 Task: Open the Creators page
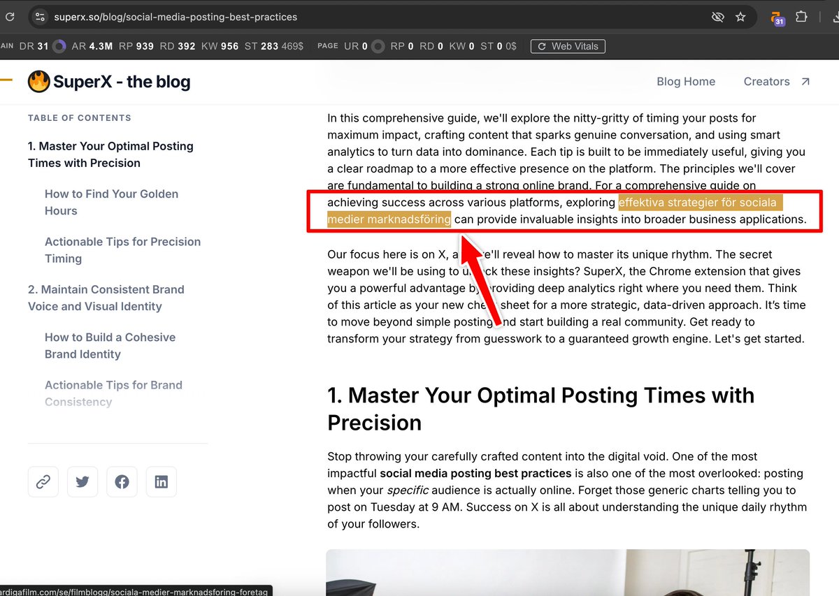pos(767,81)
